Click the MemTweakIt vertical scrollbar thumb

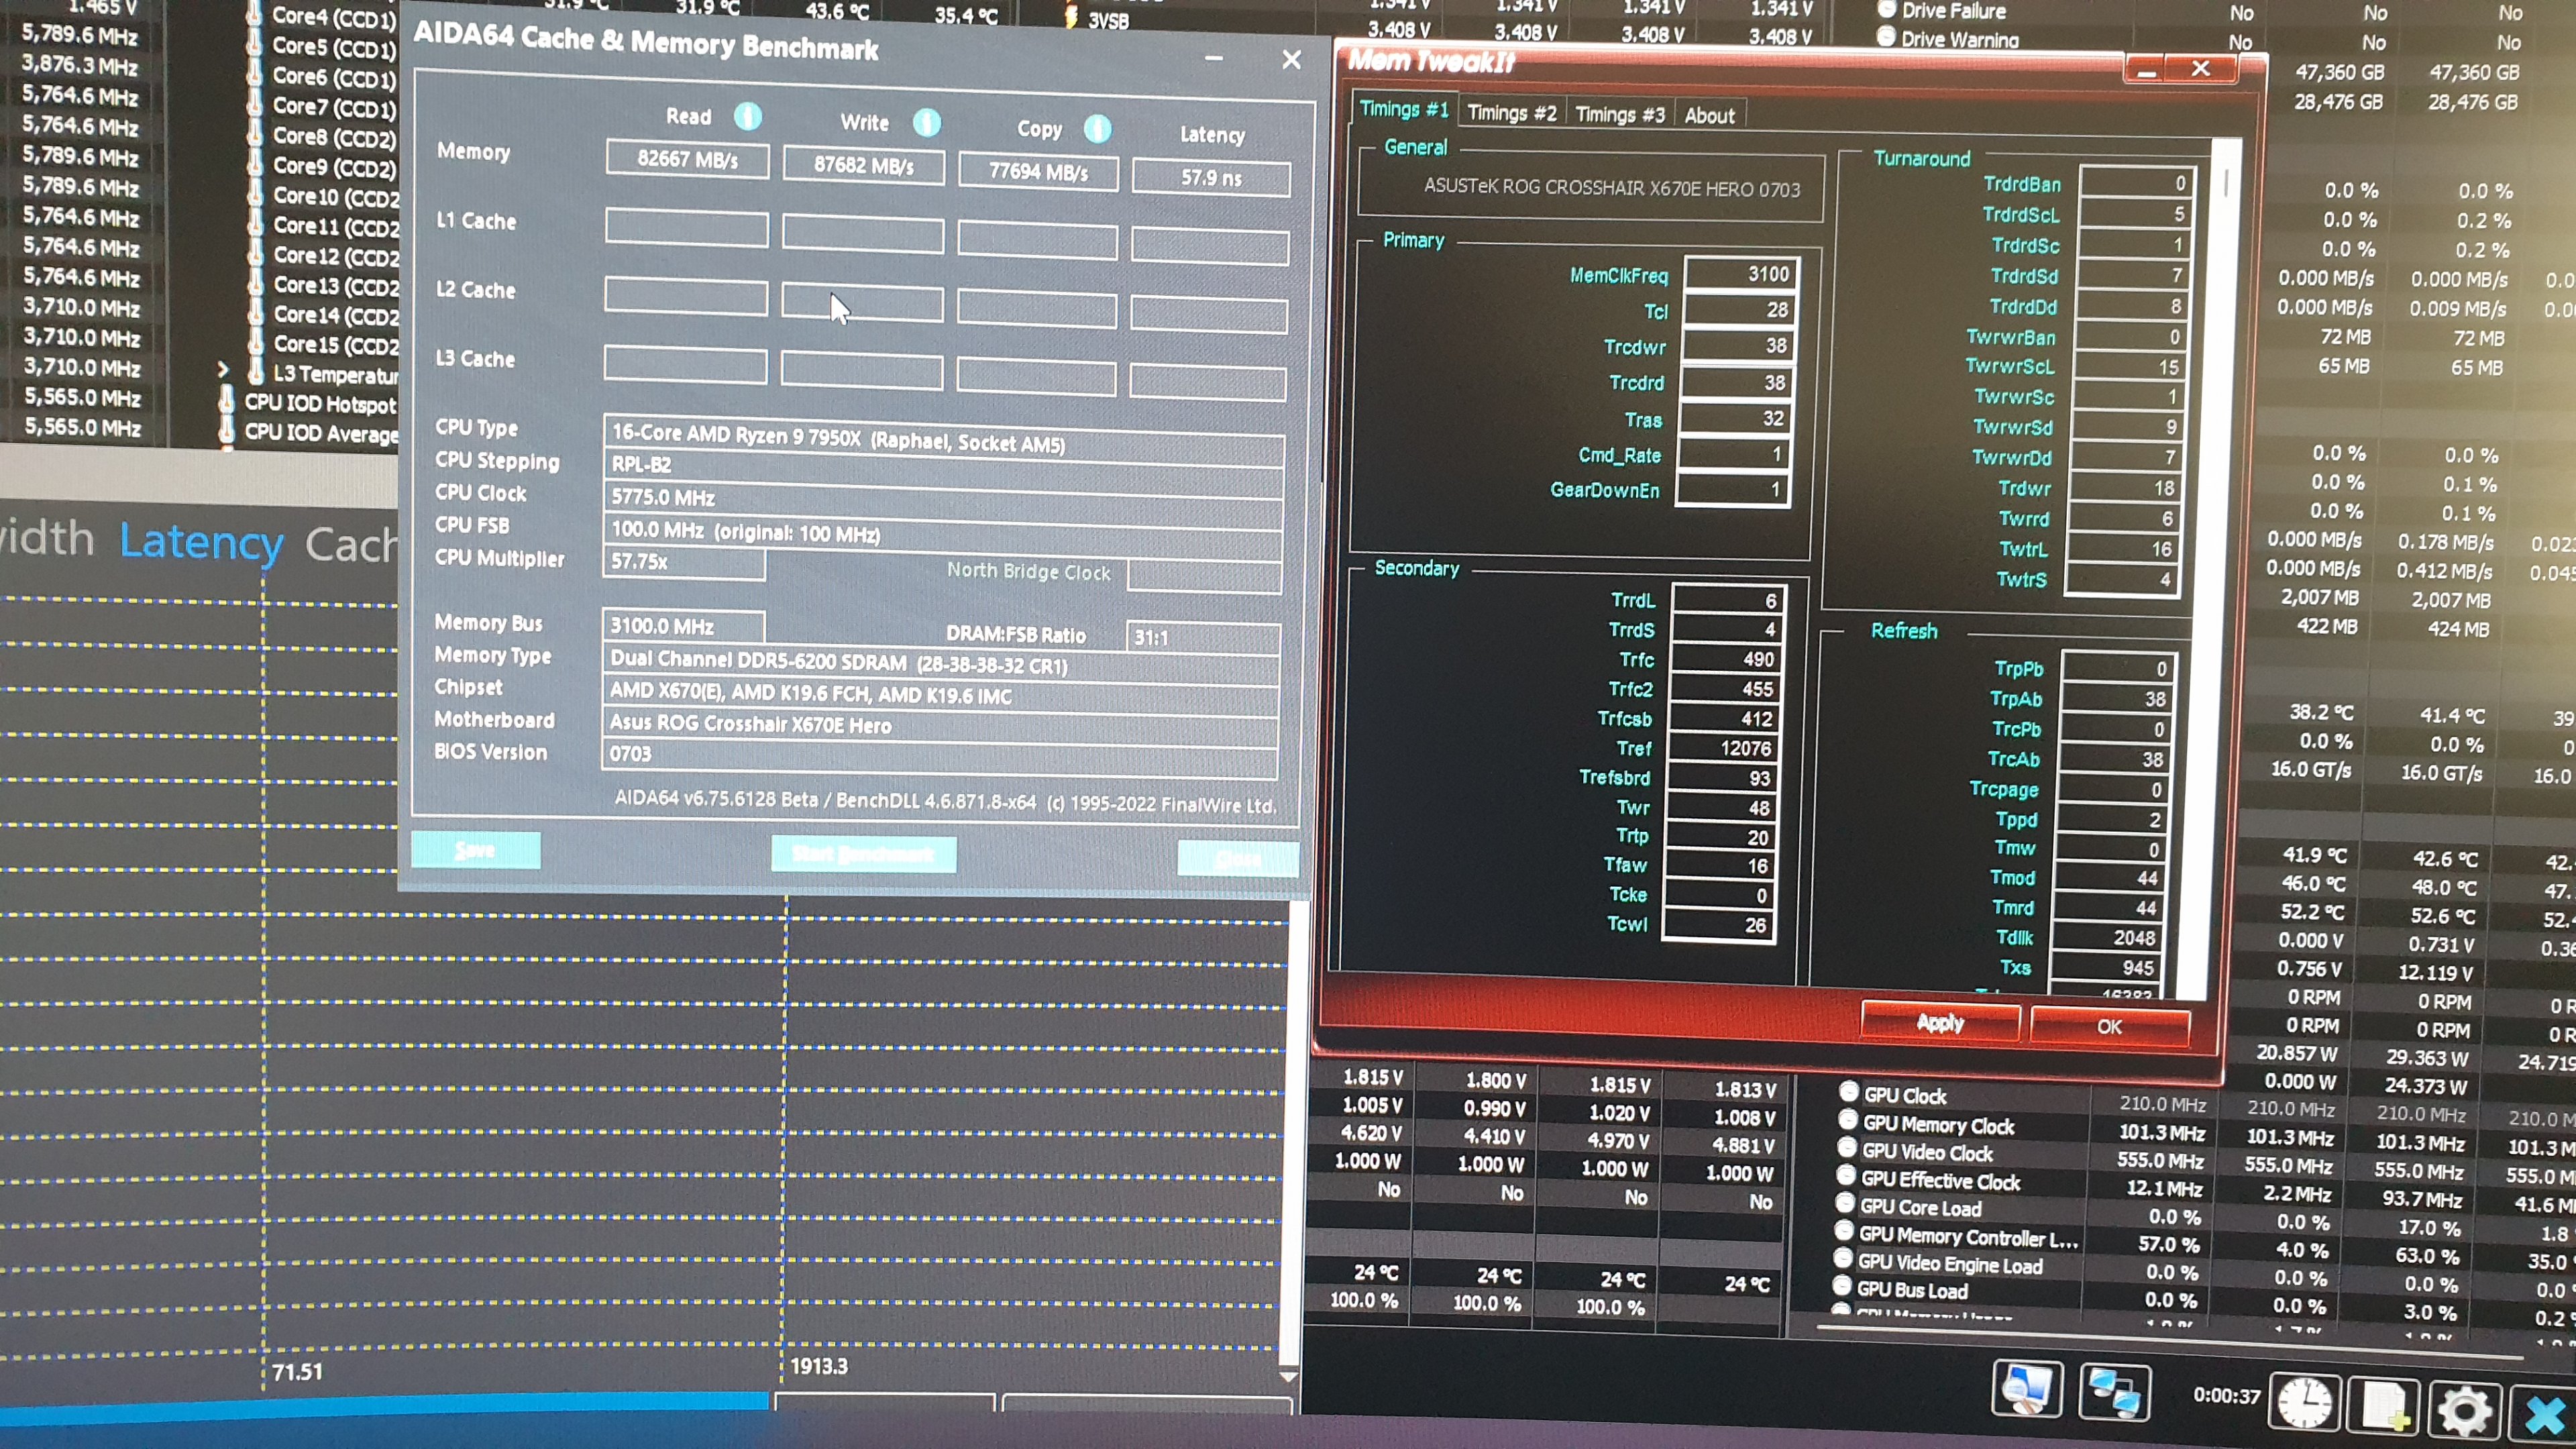pyautogui.click(x=2226, y=183)
